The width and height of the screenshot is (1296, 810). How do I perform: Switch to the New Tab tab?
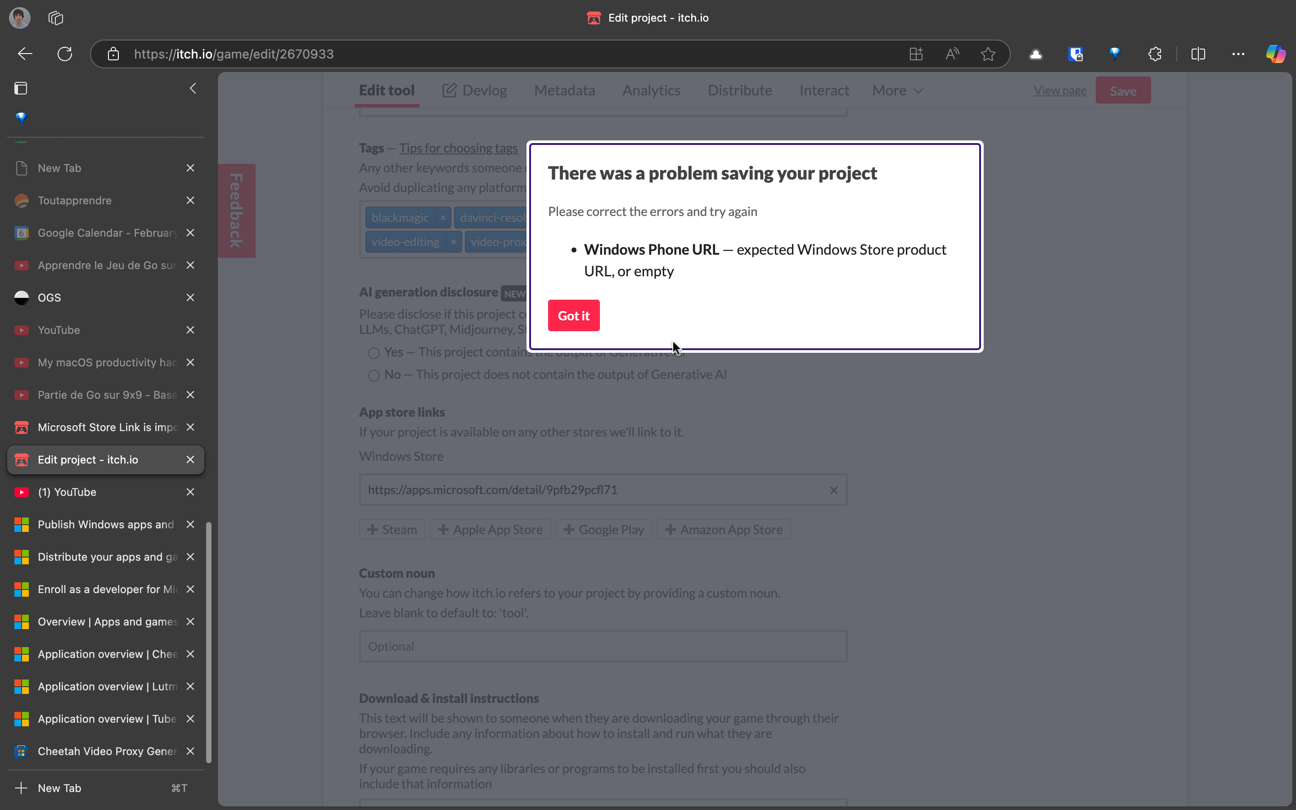pos(105,168)
